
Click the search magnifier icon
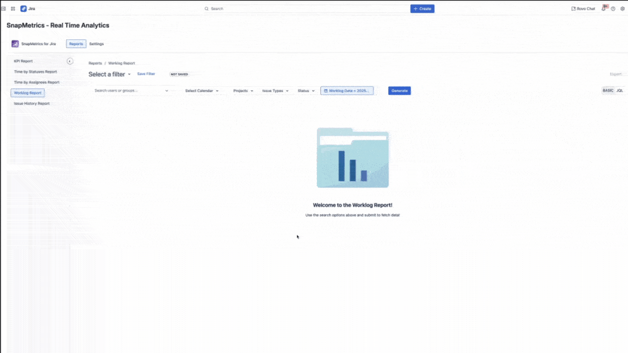[207, 9]
